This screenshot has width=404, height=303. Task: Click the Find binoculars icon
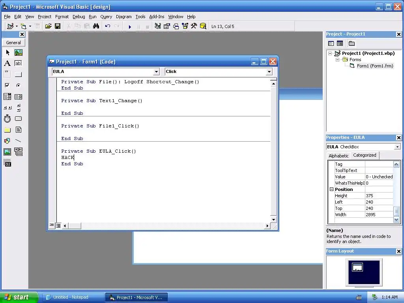(96, 26)
